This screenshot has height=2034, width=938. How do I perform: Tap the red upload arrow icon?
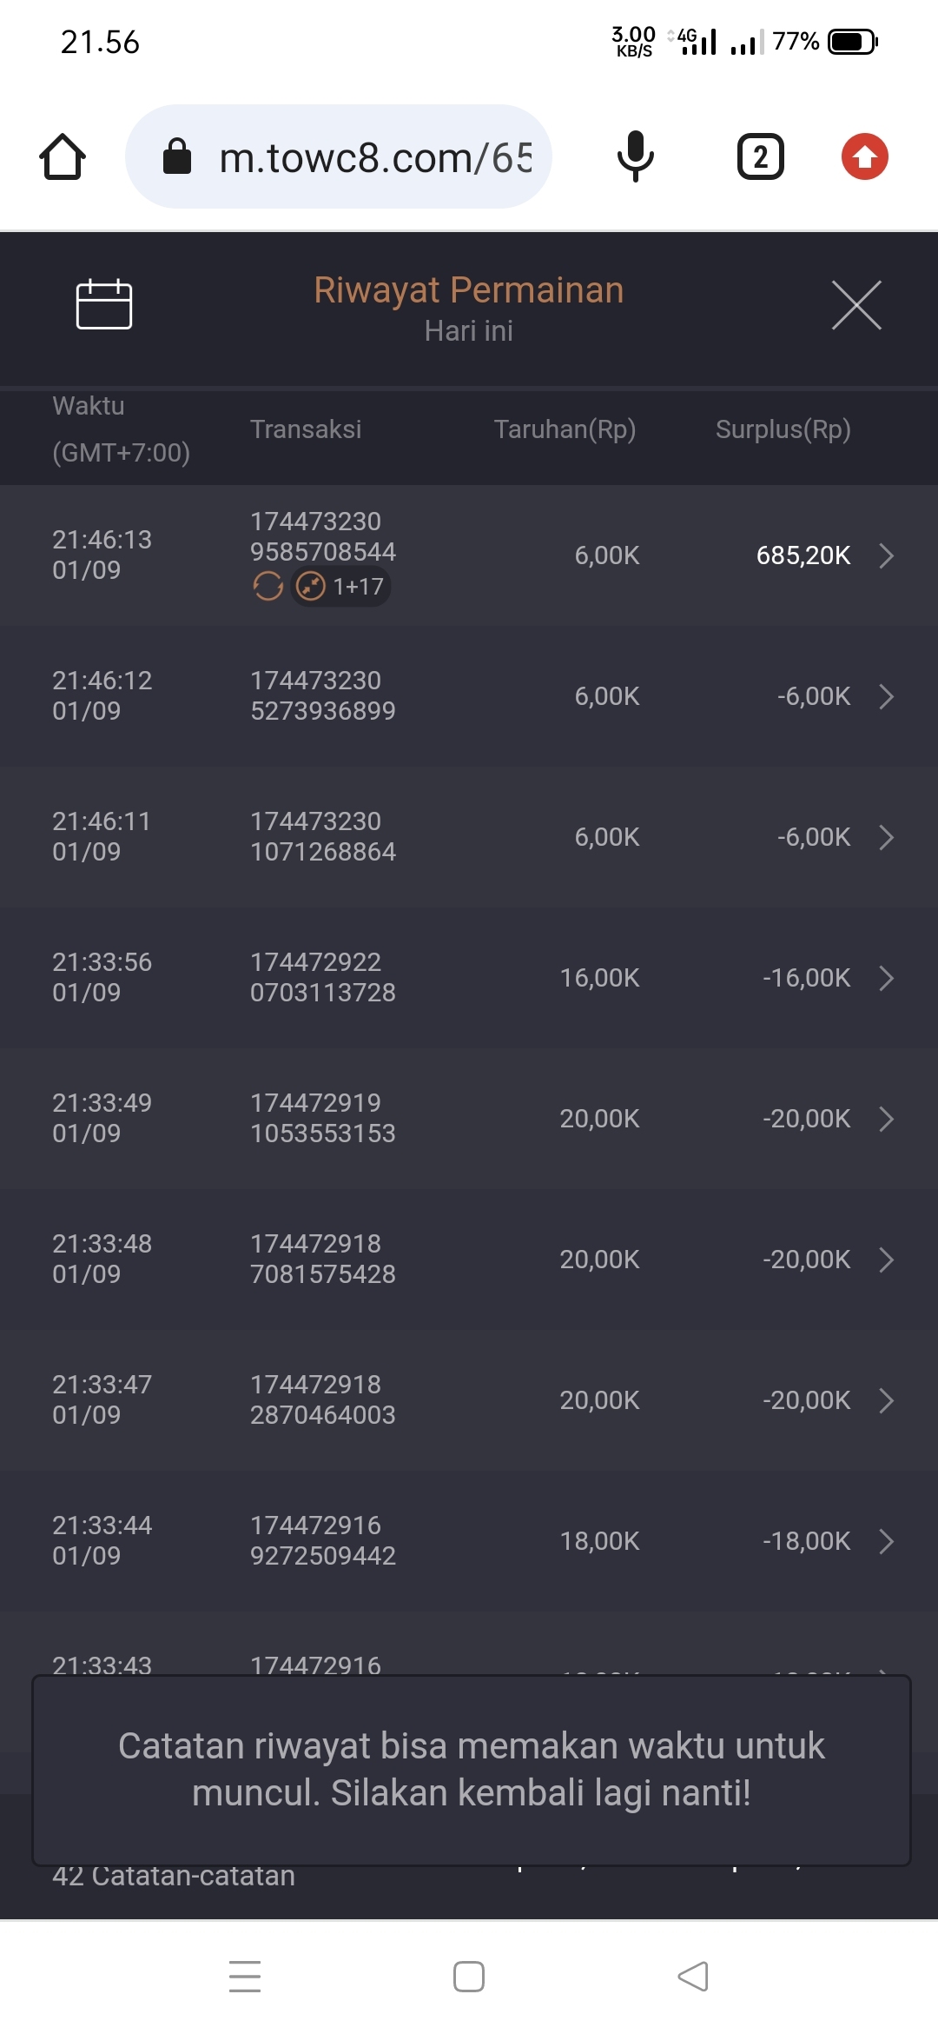tap(864, 157)
